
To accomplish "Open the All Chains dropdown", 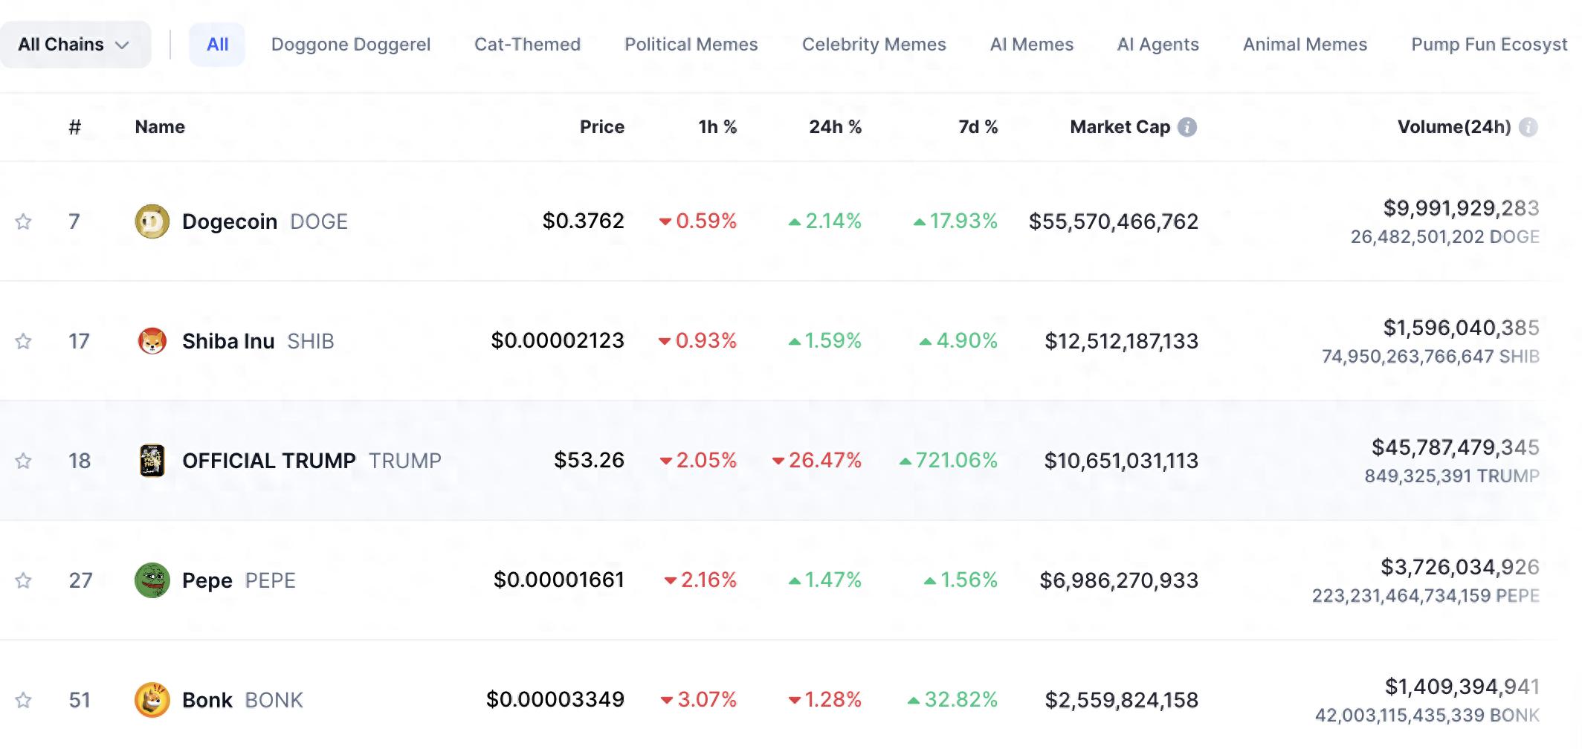I will point(74,45).
